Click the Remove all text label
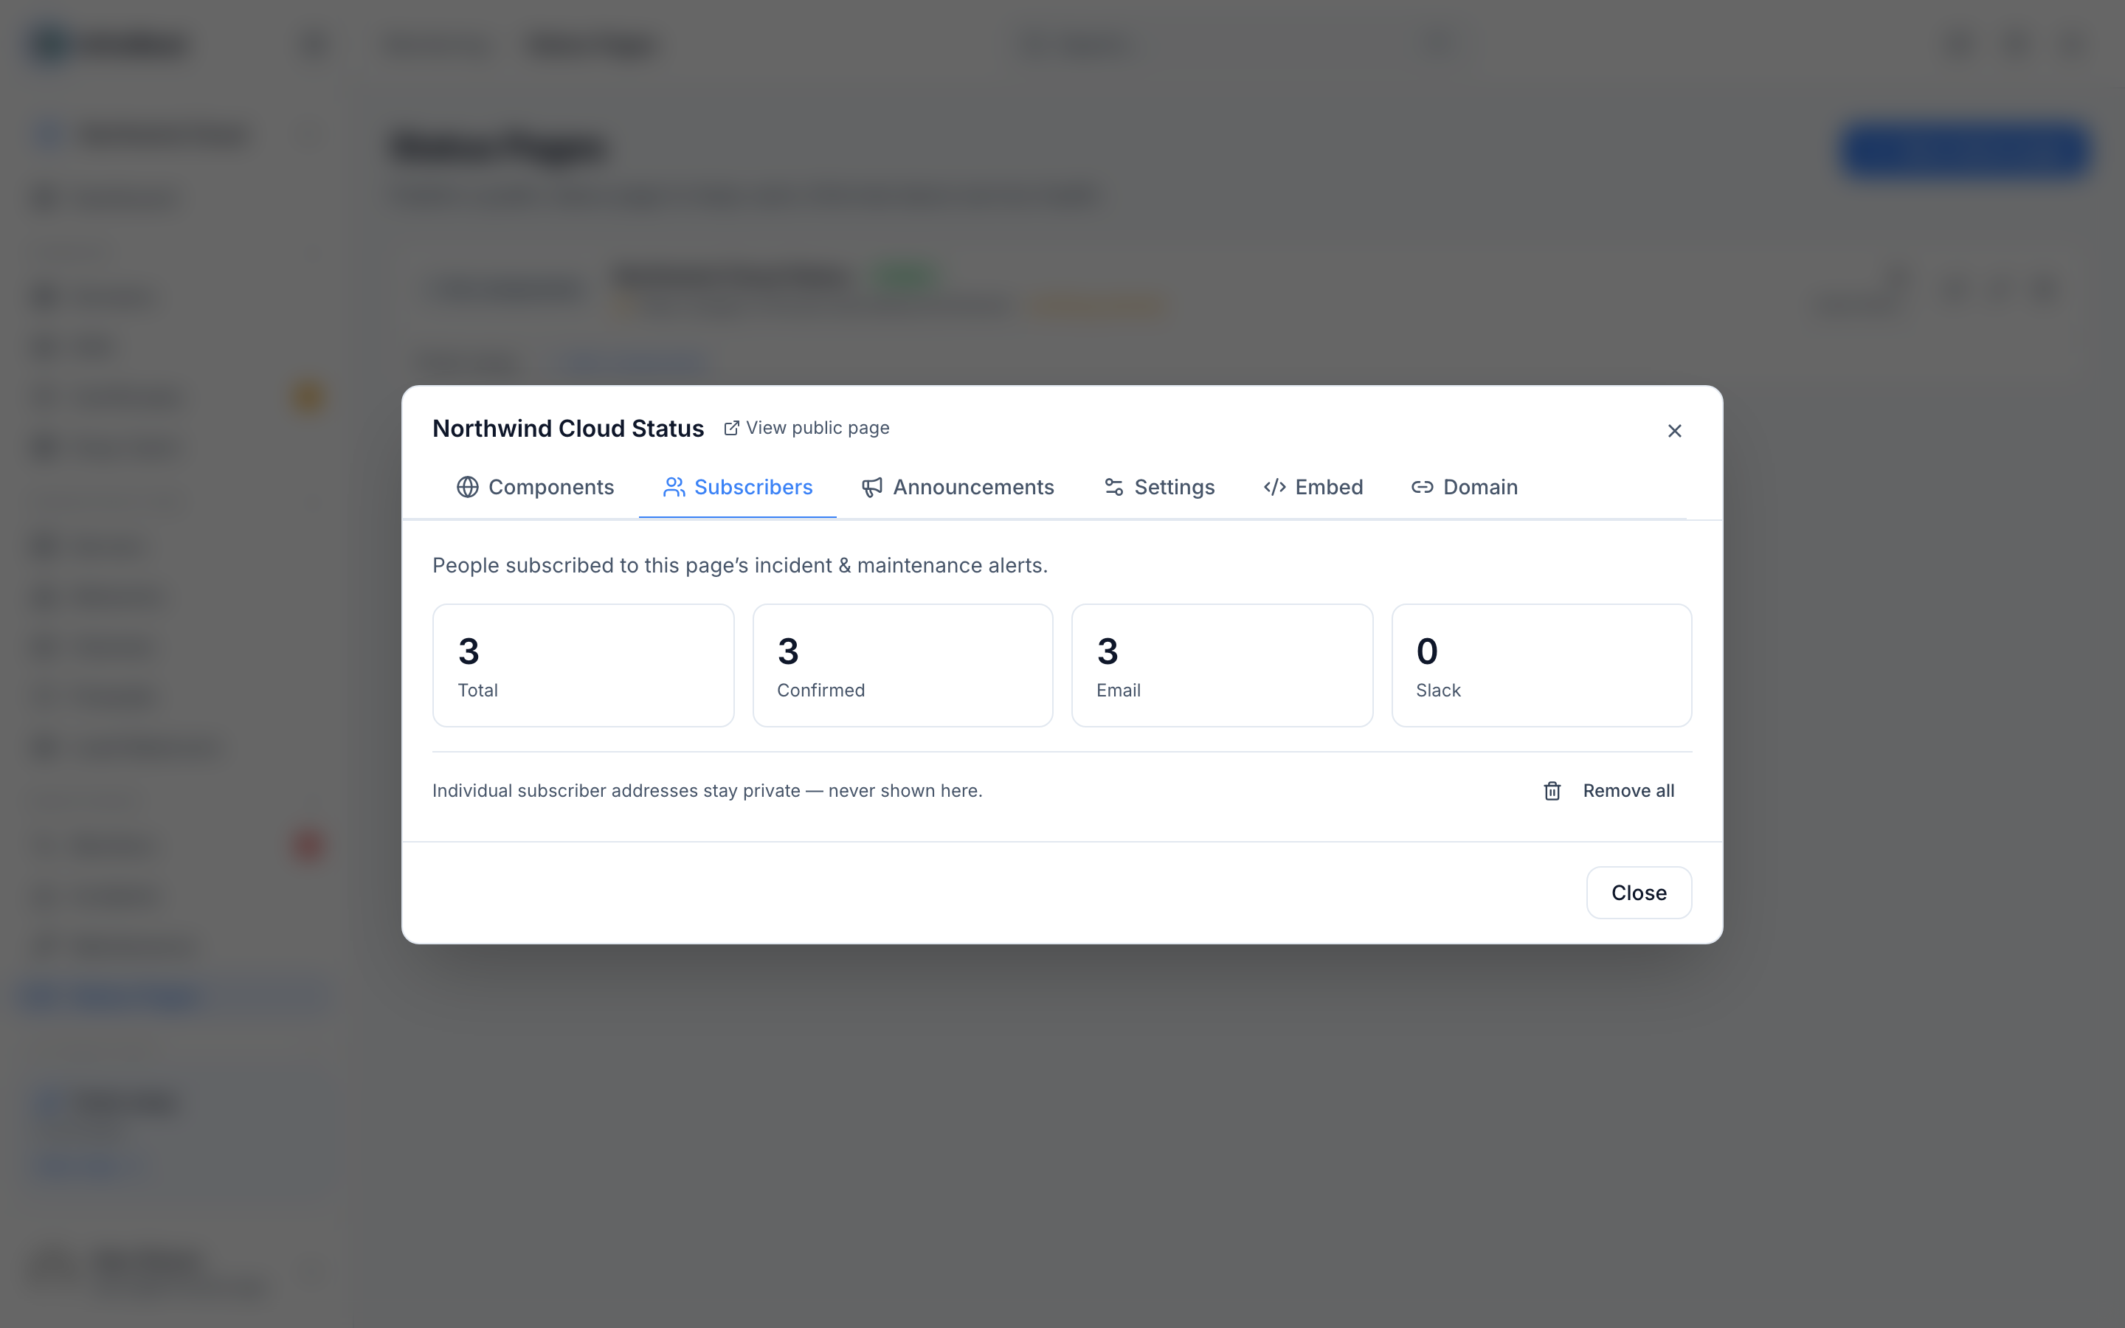This screenshot has width=2125, height=1328. pyautogui.click(x=1628, y=790)
